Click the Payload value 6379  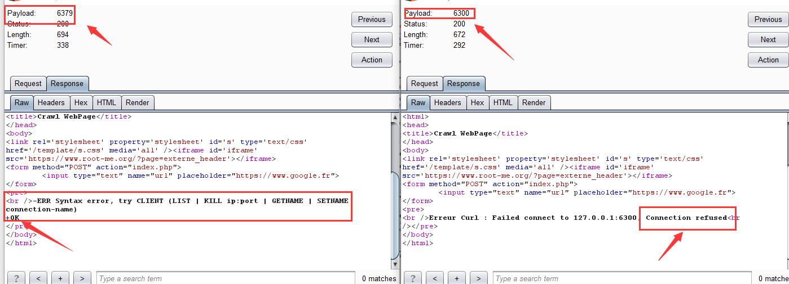(x=64, y=12)
